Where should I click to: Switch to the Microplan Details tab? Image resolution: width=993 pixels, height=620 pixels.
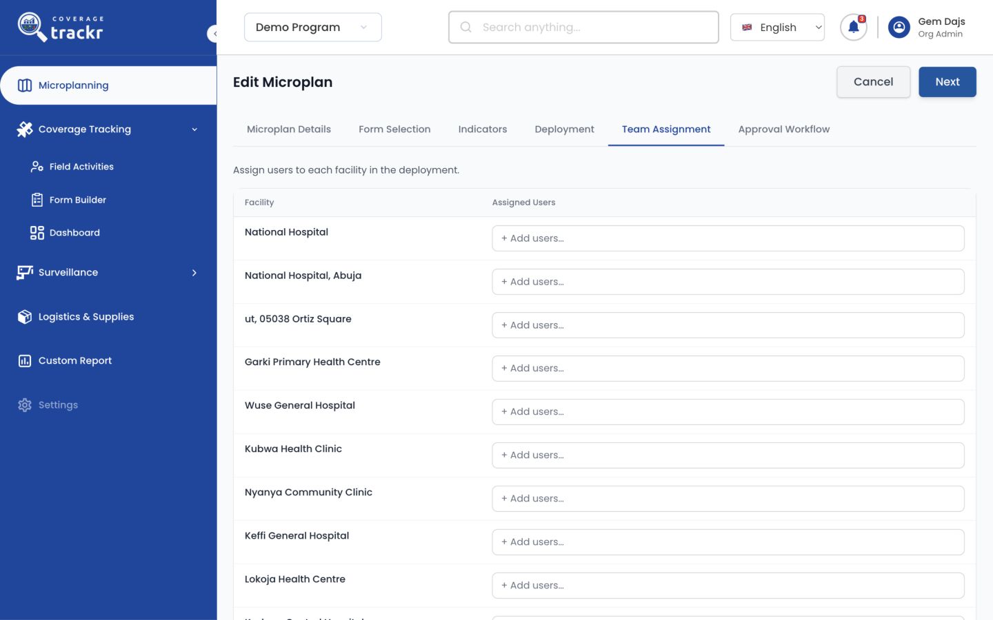coord(289,130)
